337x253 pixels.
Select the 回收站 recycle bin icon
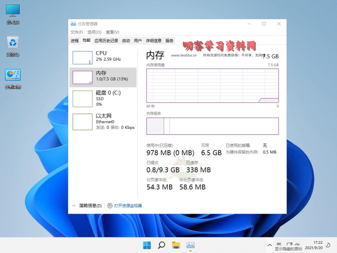[13, 46]
